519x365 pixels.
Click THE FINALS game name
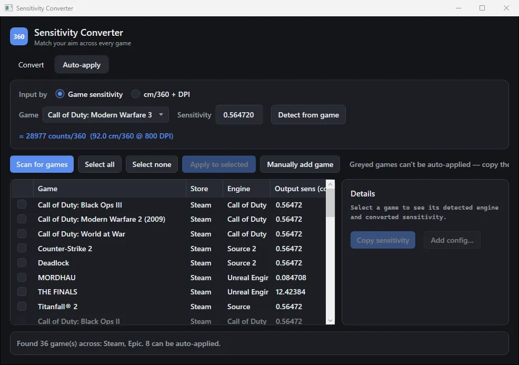pos(57,292)
